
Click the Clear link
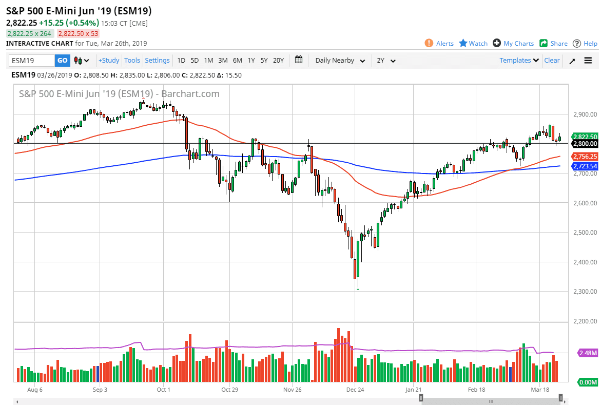coord(552,60)
